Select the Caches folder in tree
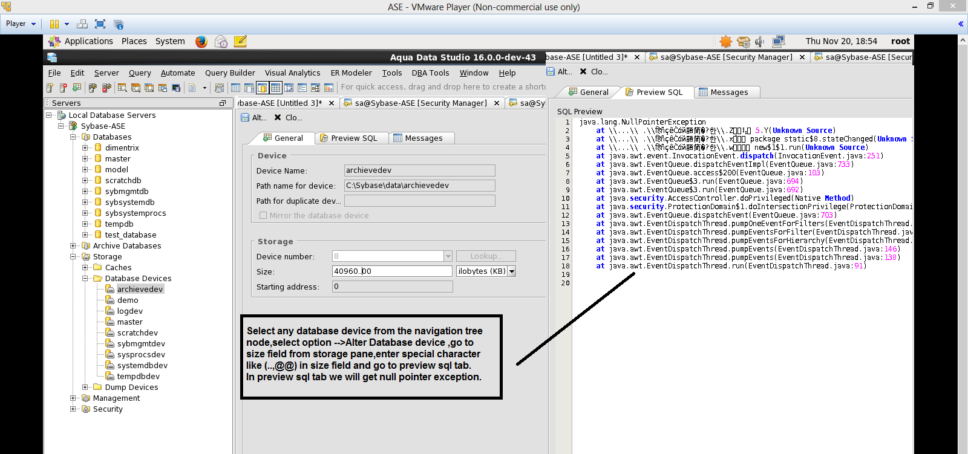The width and height of the screenshot is (968, 454). coord(118,268)
